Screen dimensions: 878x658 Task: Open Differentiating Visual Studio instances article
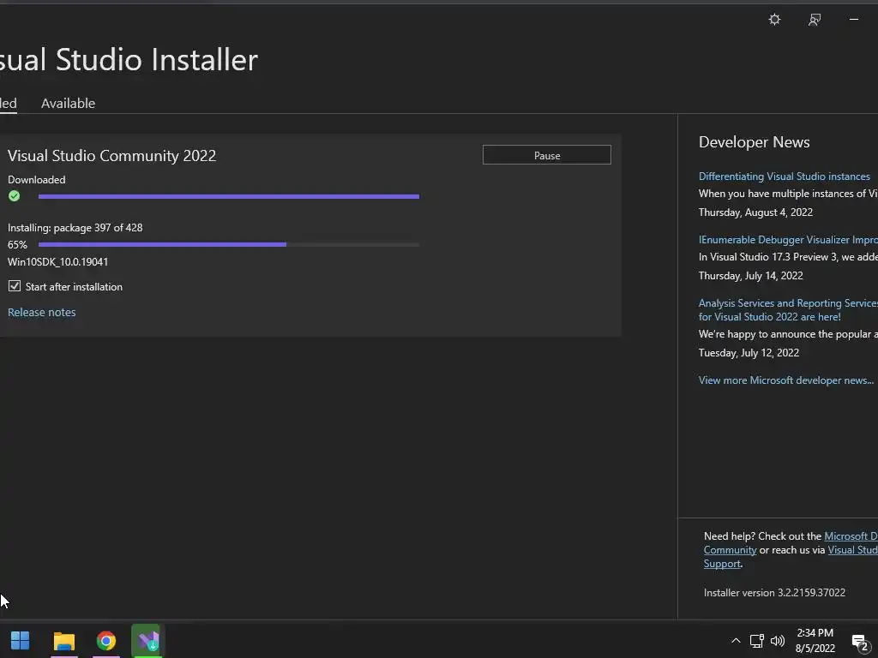point(785,176)
